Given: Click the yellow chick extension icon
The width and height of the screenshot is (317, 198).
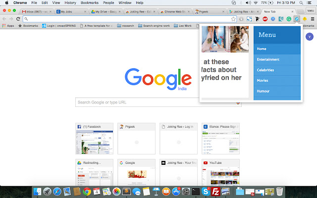Looking at the screenshot, I should click(x=305, y=19).
